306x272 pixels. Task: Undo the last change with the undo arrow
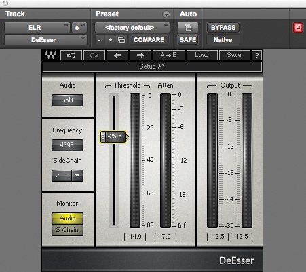[x=71, y=55]
